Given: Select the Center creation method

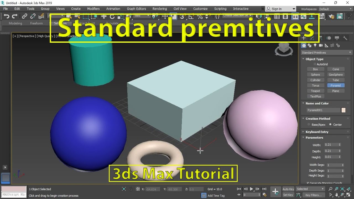Looking at the screenshot, I should (330, 125).
